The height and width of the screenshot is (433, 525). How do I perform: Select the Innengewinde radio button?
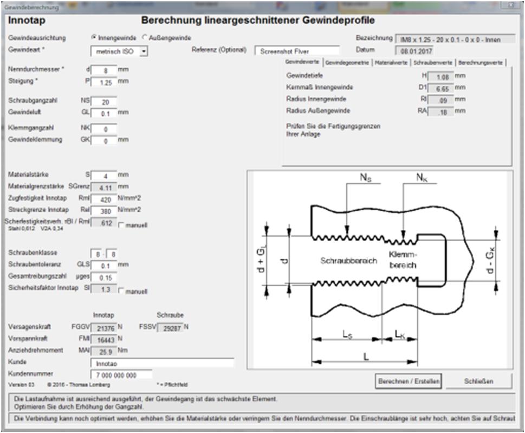coord(94,38)
